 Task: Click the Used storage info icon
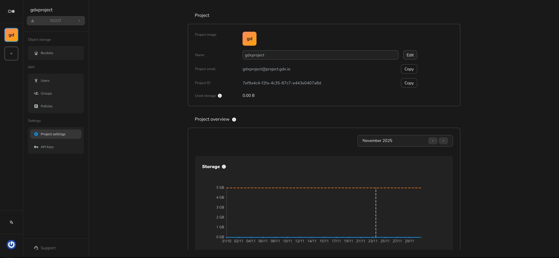tap(220, 96)
